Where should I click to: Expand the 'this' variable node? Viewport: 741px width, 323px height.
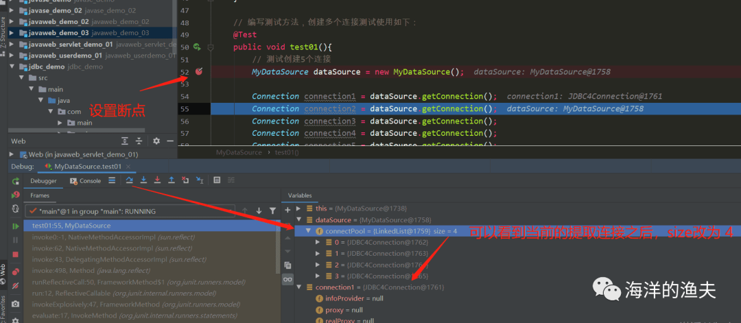(x=298, y=208)
